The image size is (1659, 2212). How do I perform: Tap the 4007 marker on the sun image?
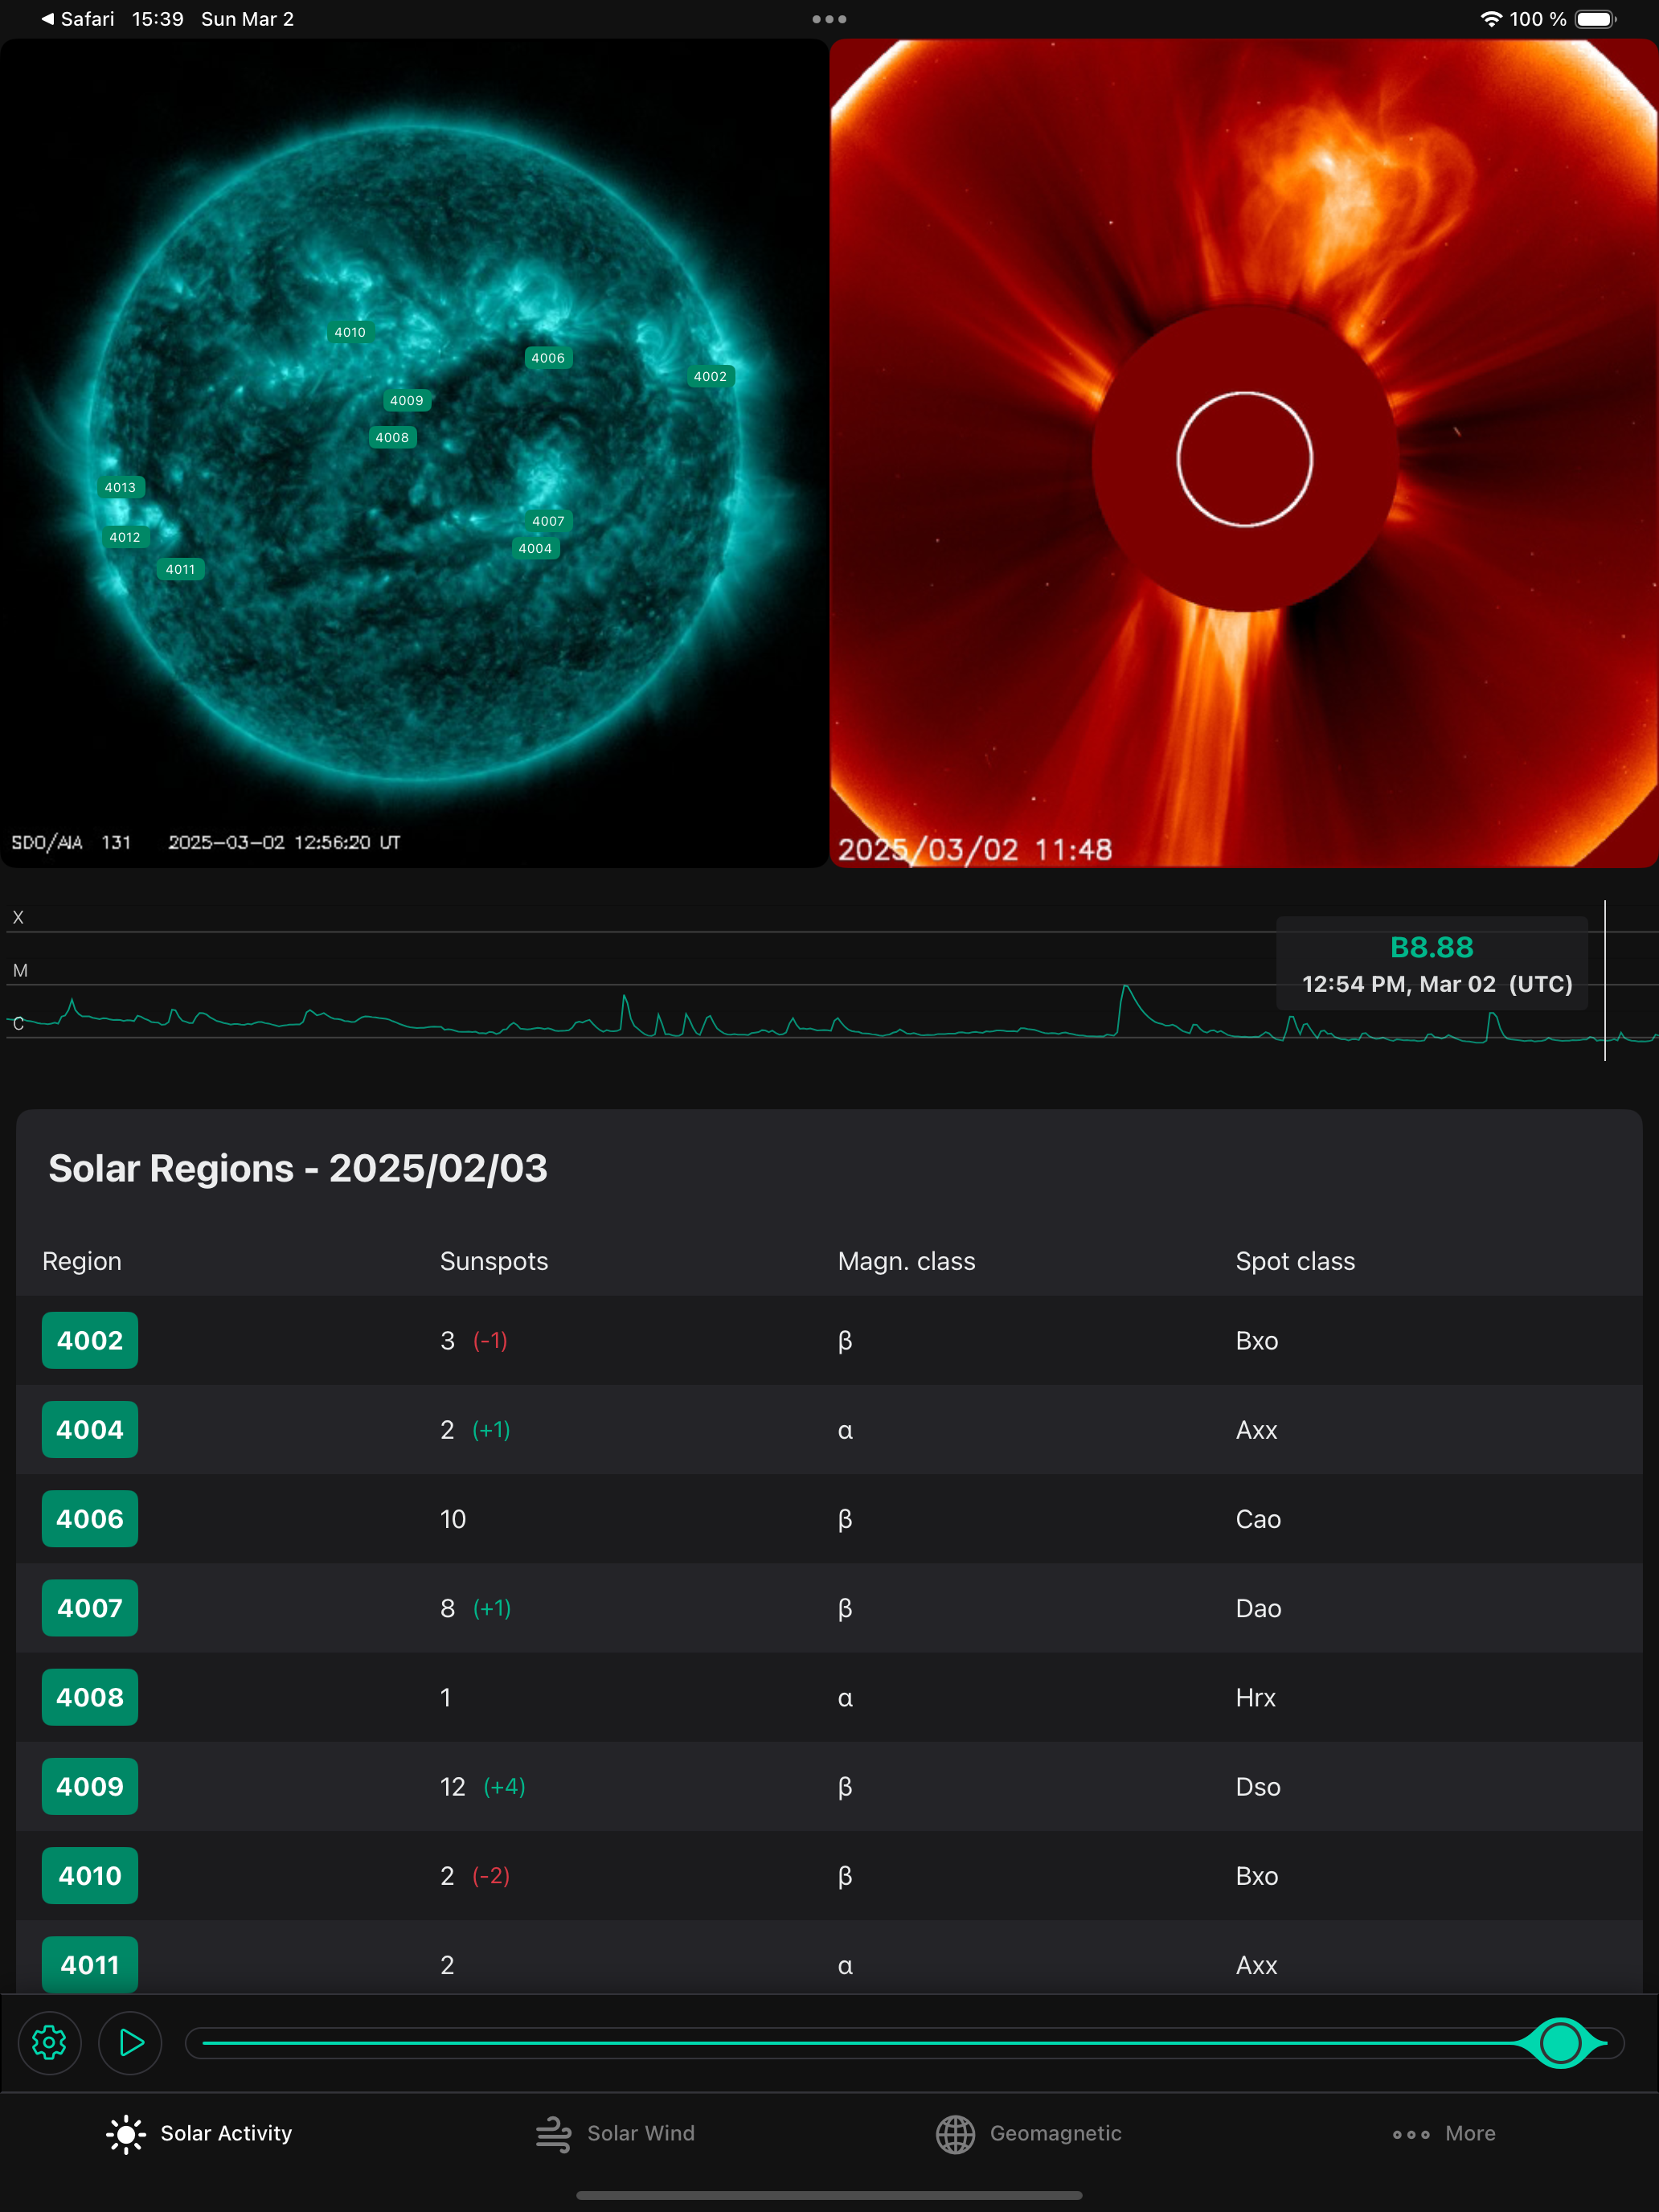coord(548,520)
